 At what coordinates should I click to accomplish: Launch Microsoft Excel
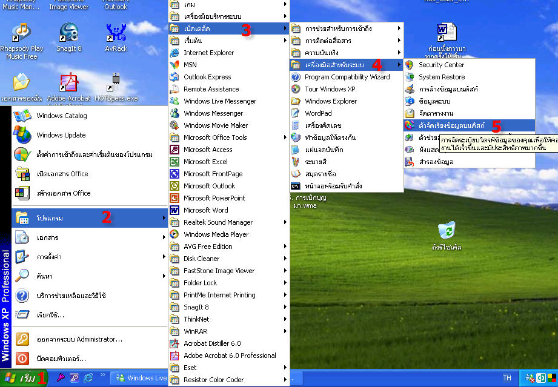pyautogui.click(x=229, y=162)
